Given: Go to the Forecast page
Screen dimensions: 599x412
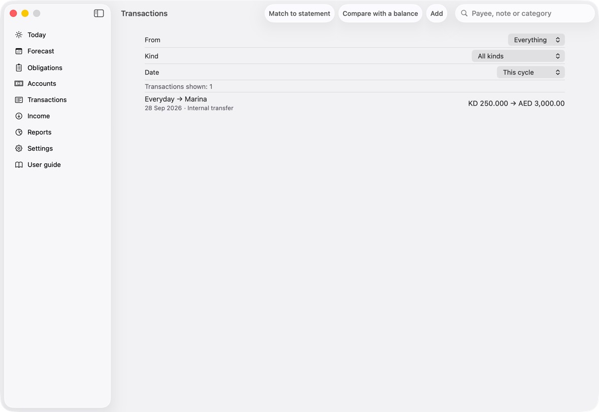Looking at the screenshot, I should pos(41,51).
